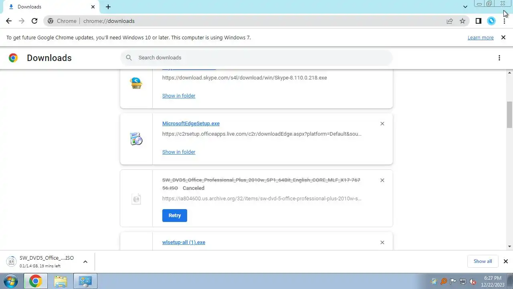Click the ia804600.us.archive.org URL
The image size is (513, 289).
262,198
